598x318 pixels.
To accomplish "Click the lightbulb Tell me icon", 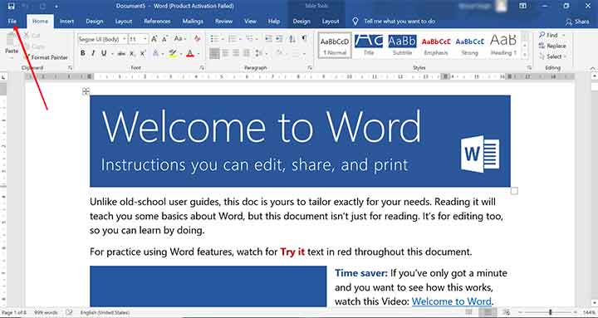I will (x=355, y=21).
